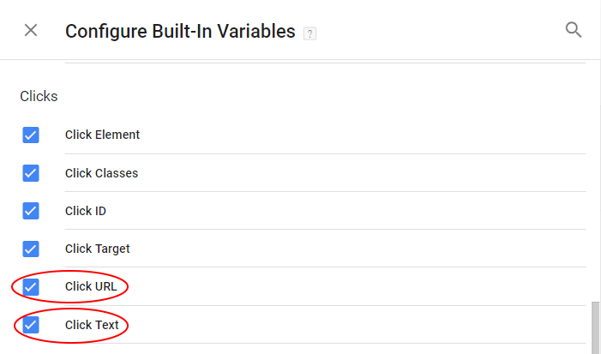Toggle the Click Classes checkbox

pyautogui.click(x=31, y=173)
